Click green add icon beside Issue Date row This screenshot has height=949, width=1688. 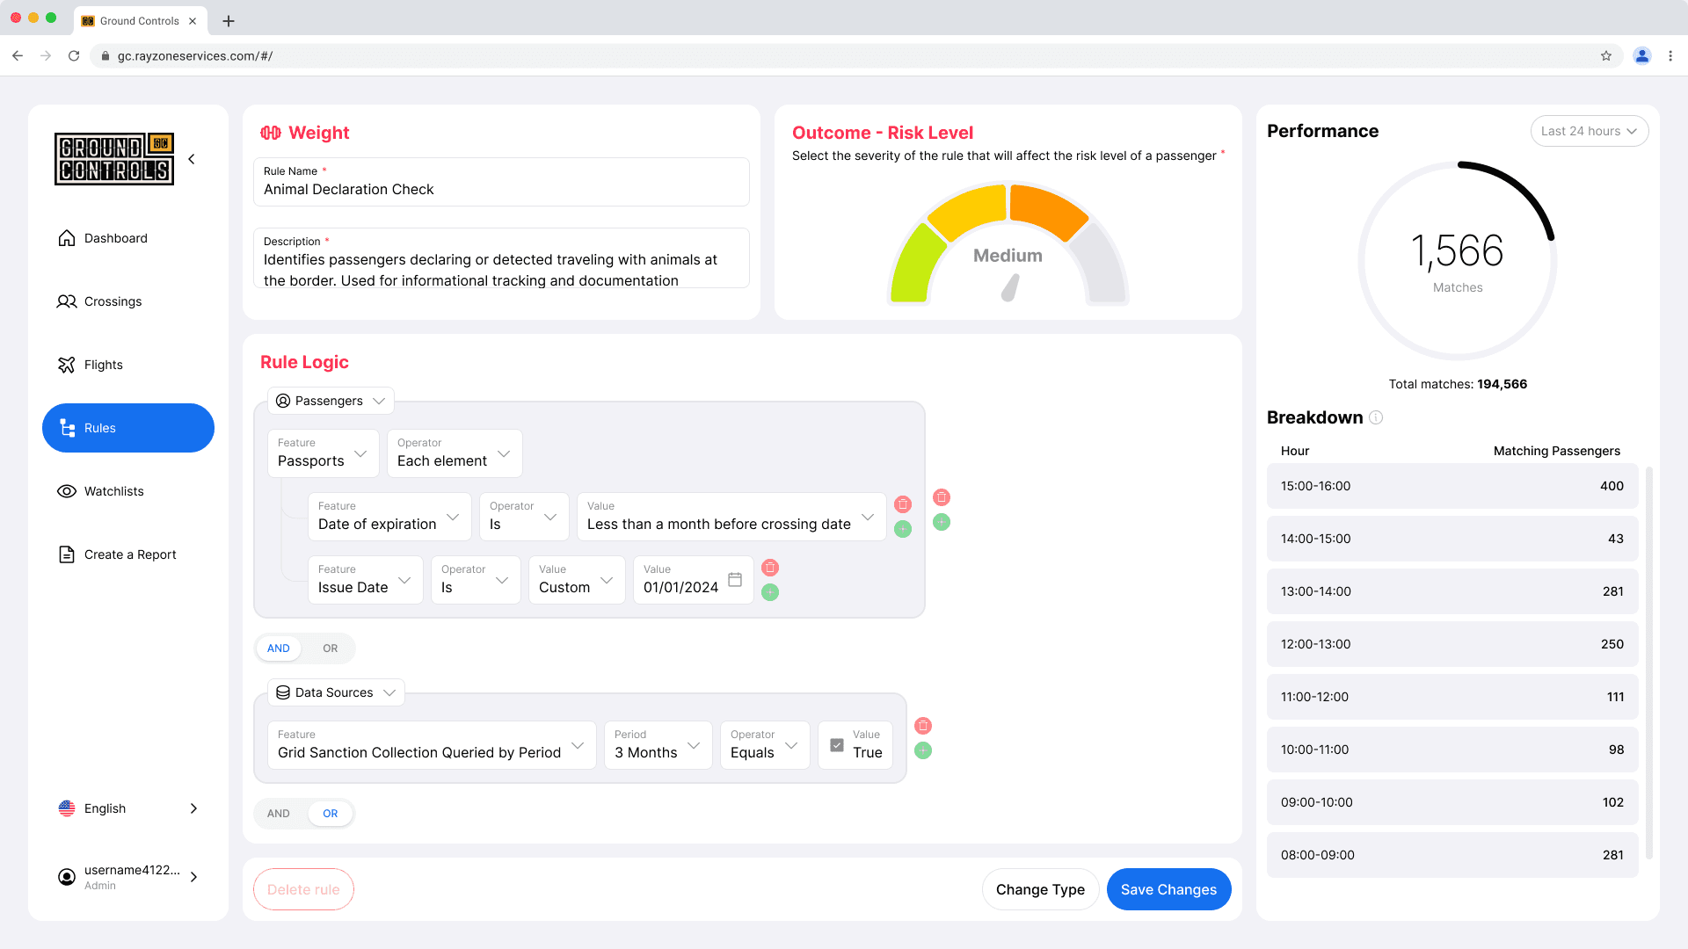pos(770,592)
